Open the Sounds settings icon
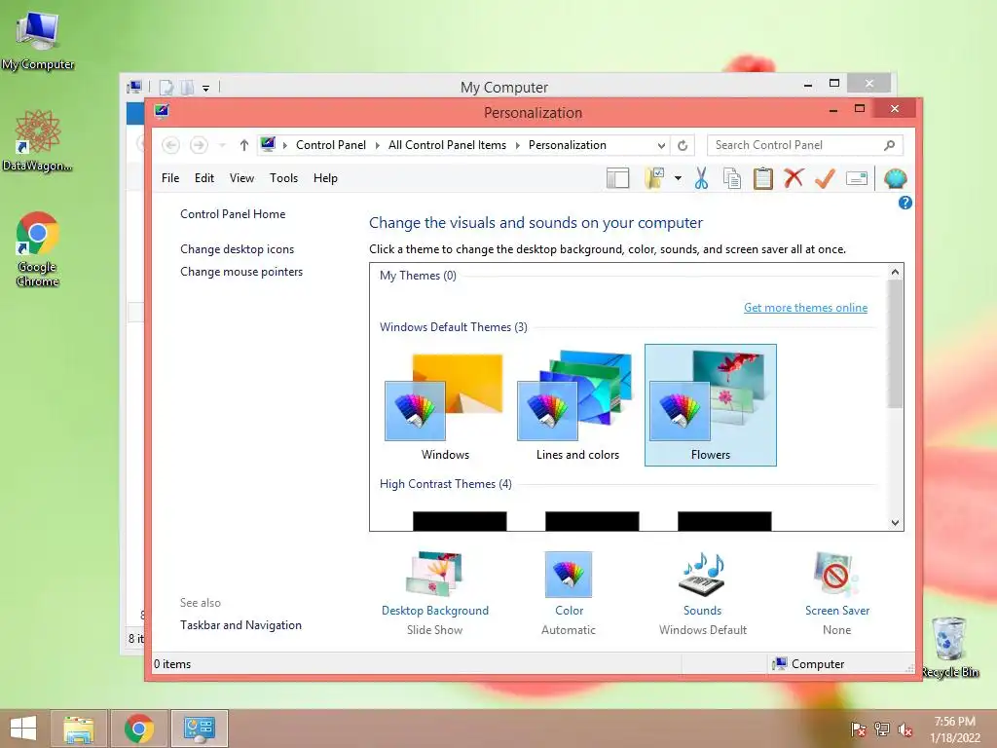Screen dimensions: 997x748 coord(702,575)
